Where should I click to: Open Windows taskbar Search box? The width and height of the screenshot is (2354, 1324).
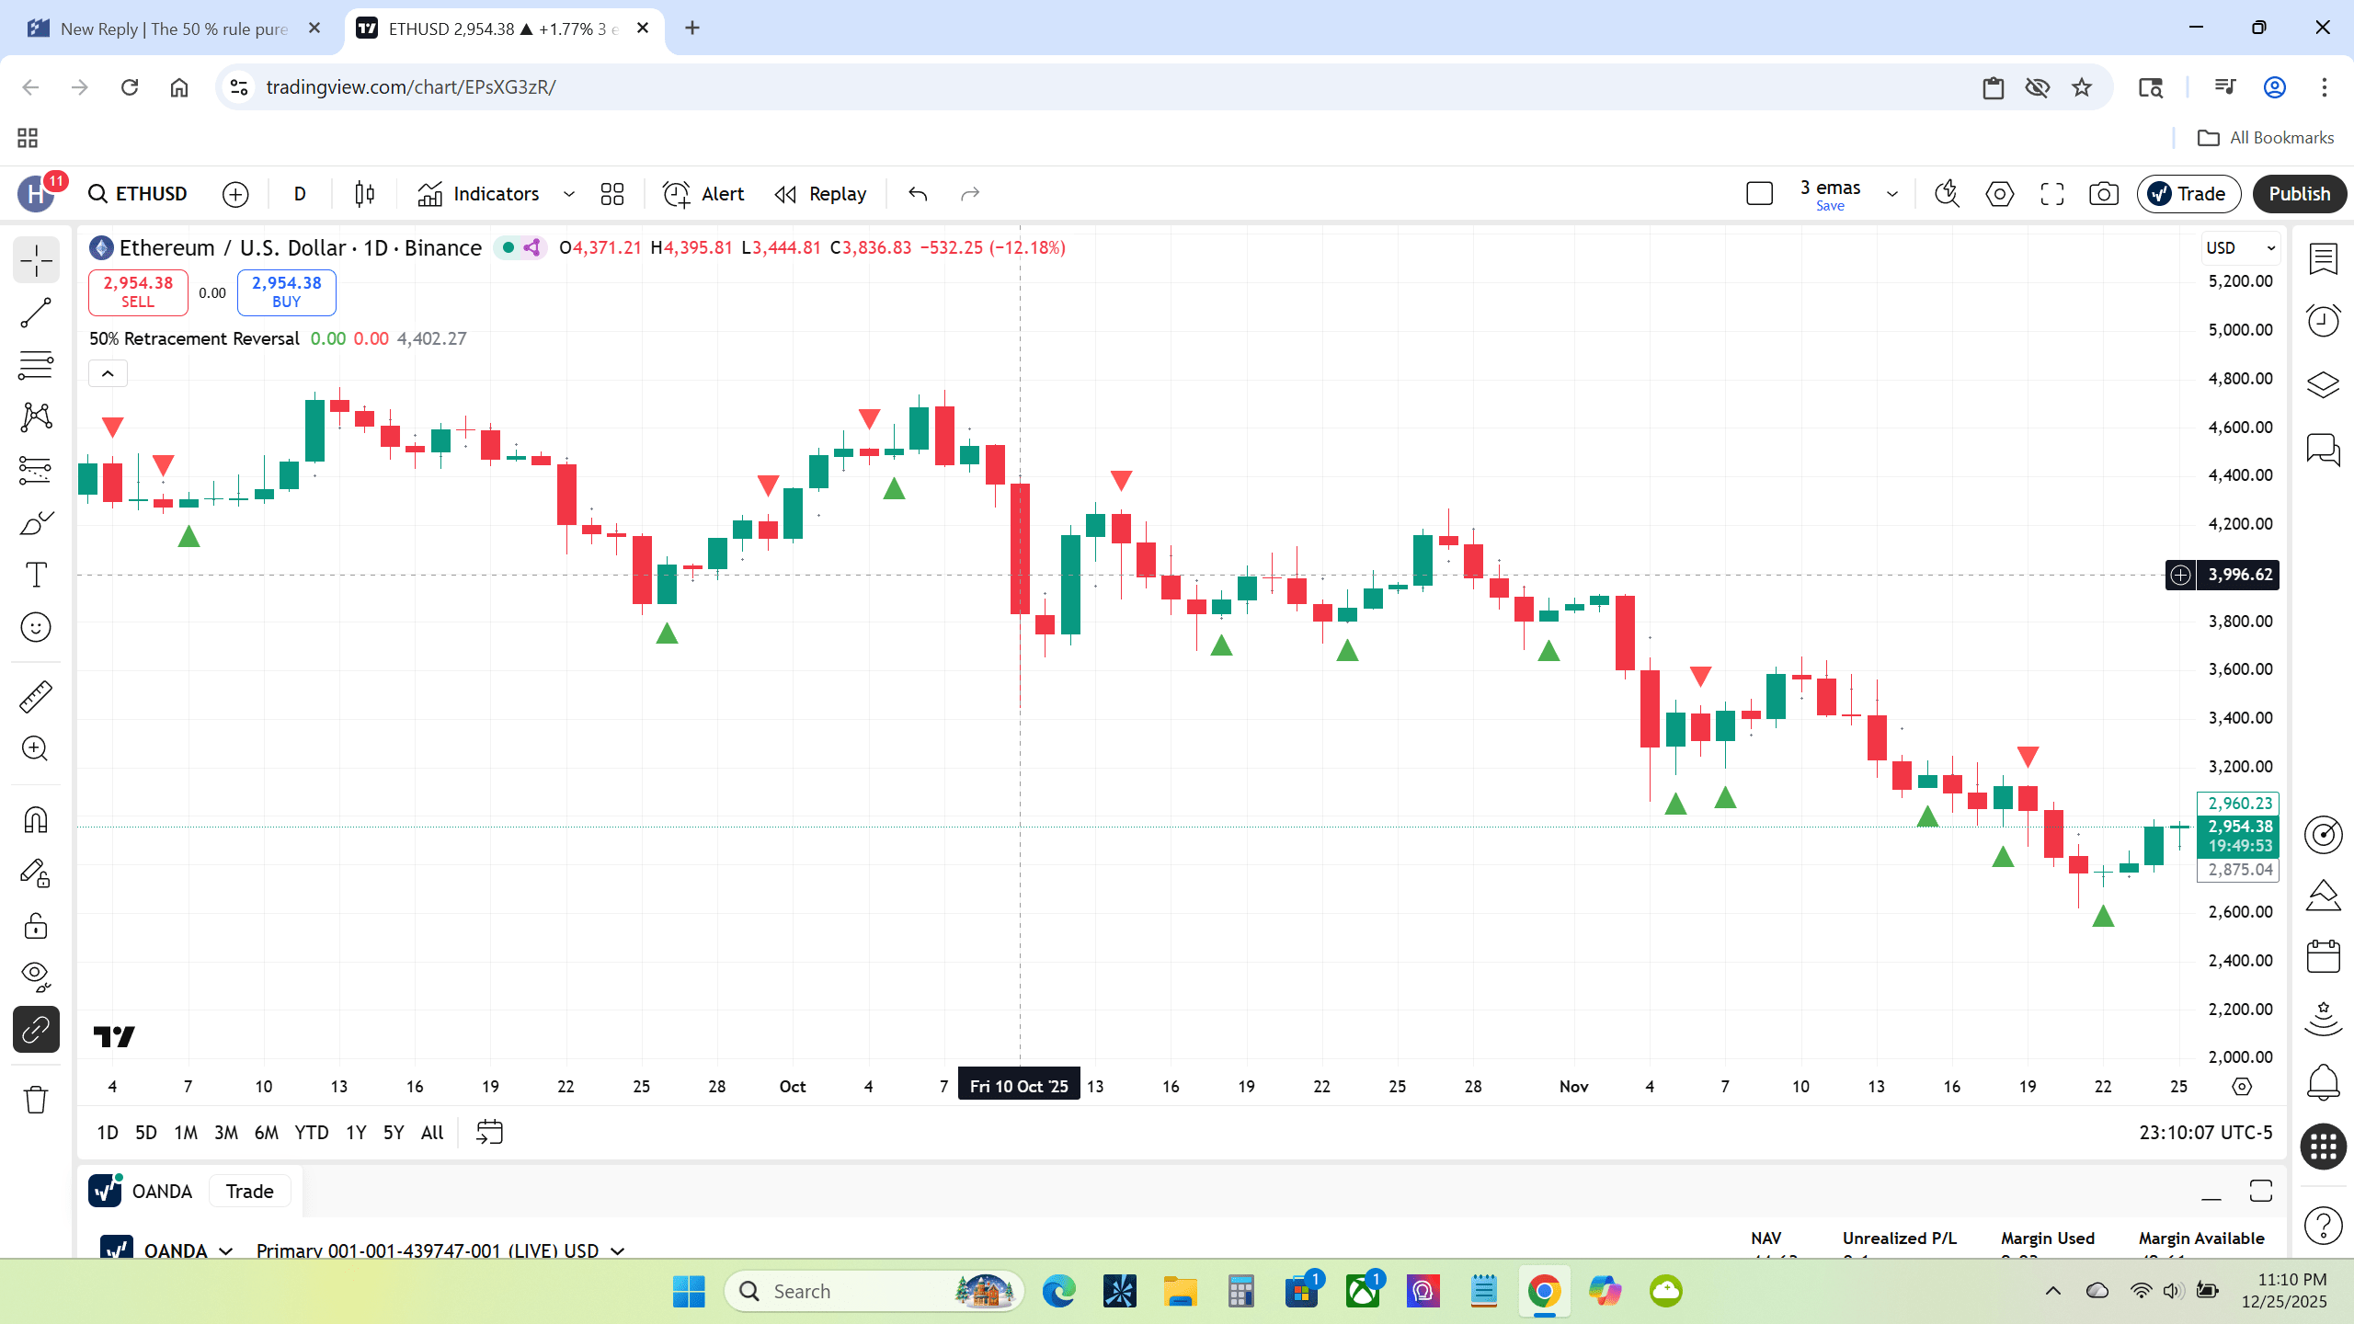coord(874,1291)
